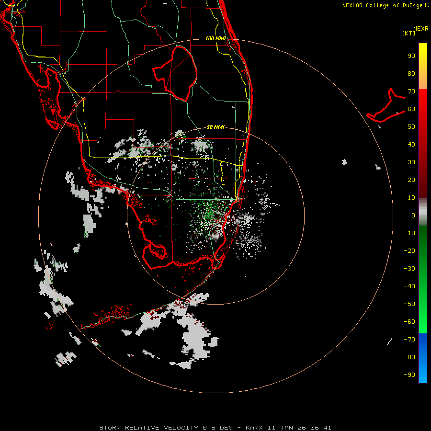Click the 20 value on the velocity scale
Screen dimensions: 431x431
point(411,180)
